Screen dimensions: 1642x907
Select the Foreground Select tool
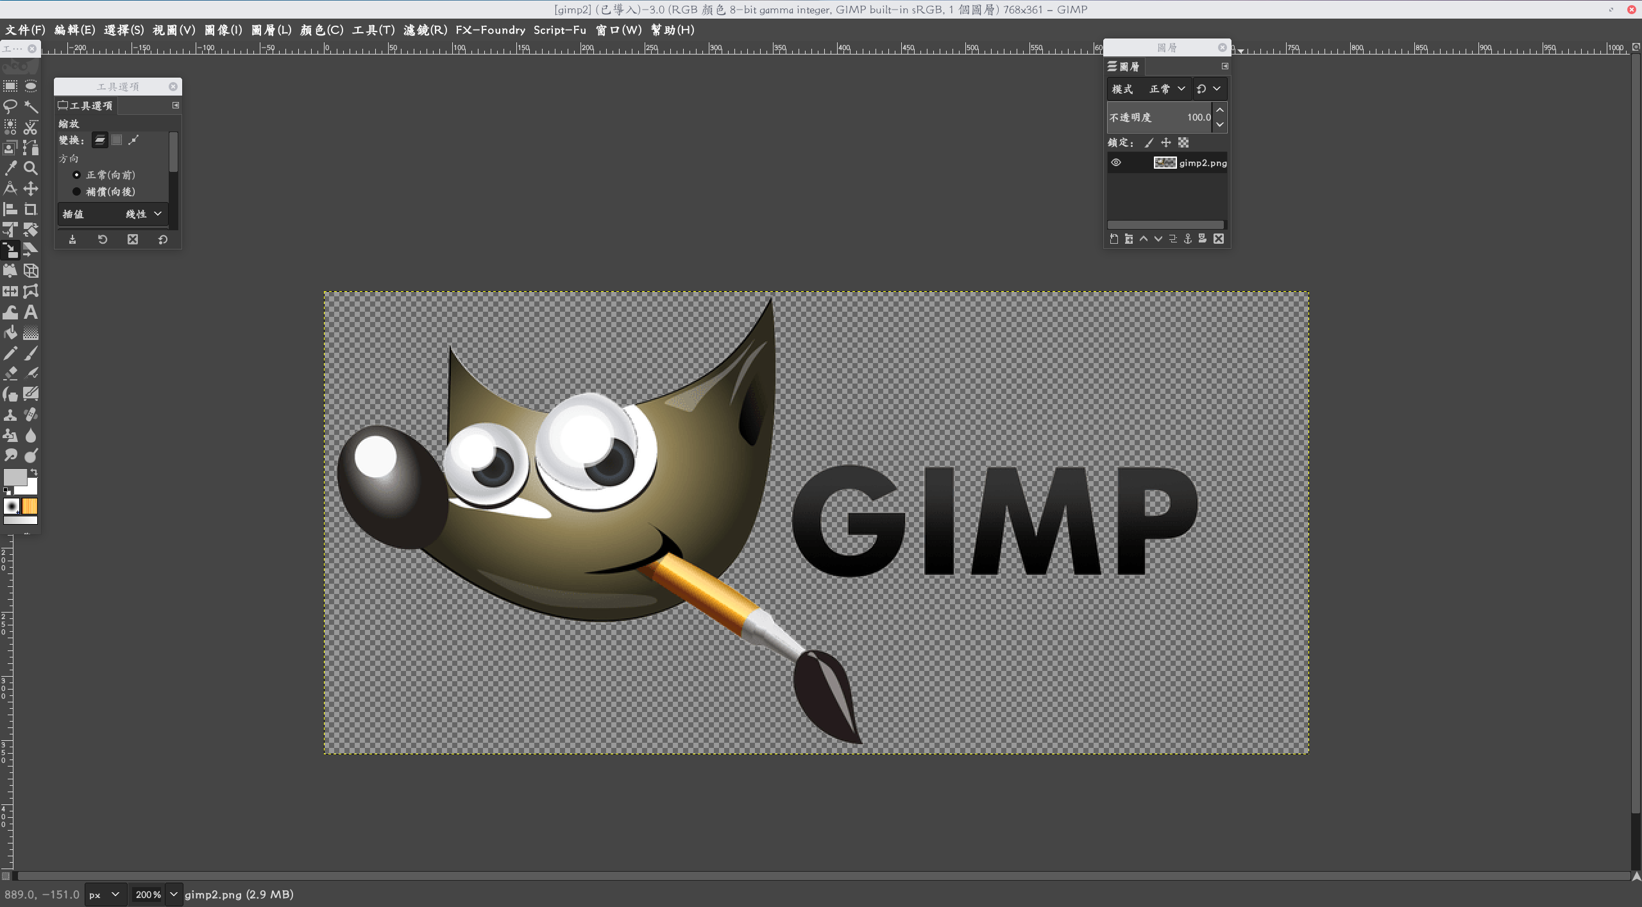click(10, 148)
